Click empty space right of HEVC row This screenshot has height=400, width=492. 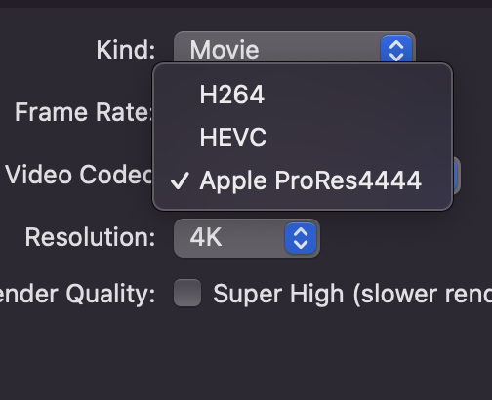point(358,138)
